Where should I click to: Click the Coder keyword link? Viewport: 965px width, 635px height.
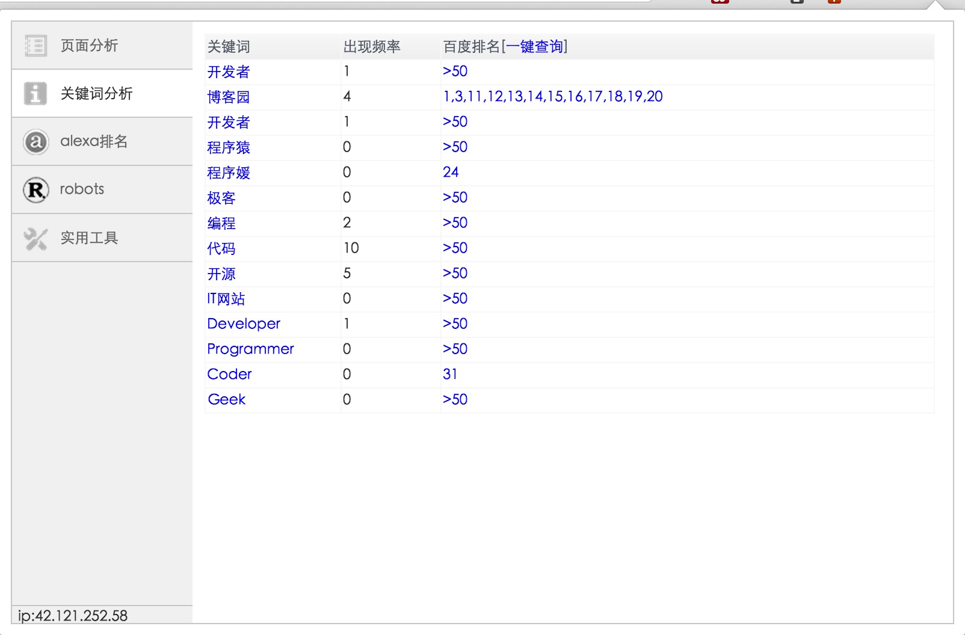pyautogui.click(x=229, y=374)
